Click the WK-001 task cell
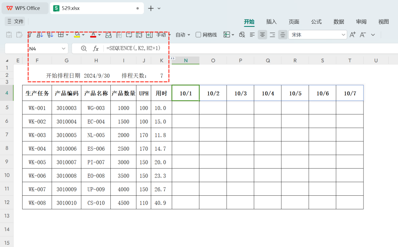This screenshot has height=247, width=398. (x=37, y=108)
